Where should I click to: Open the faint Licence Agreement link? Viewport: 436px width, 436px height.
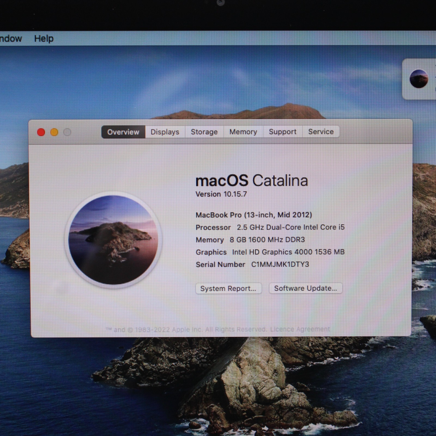click(300, 329)
